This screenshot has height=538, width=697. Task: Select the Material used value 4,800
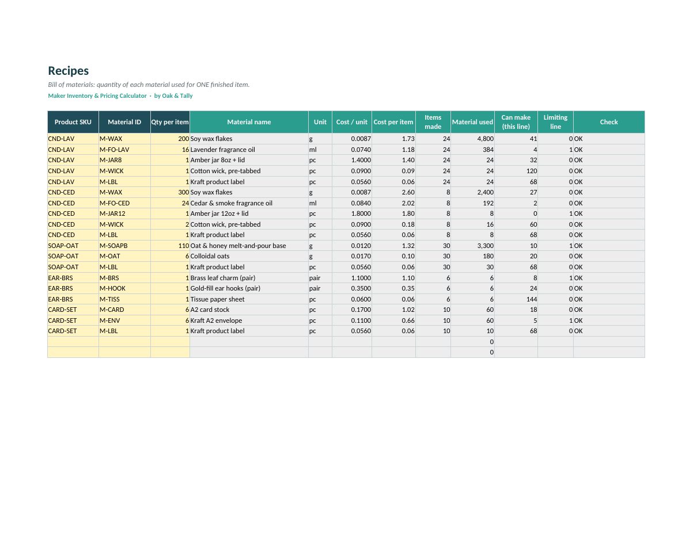472,139
